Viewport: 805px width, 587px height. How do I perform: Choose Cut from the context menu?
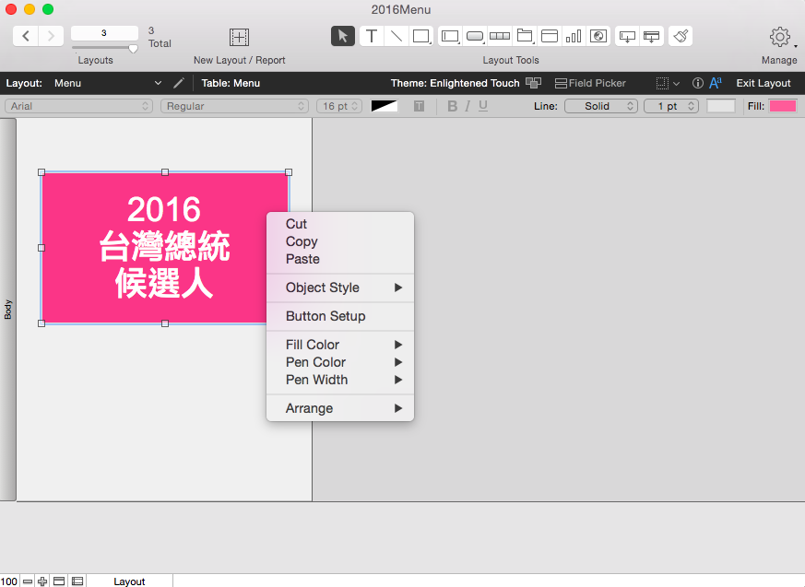click(340, 224)
